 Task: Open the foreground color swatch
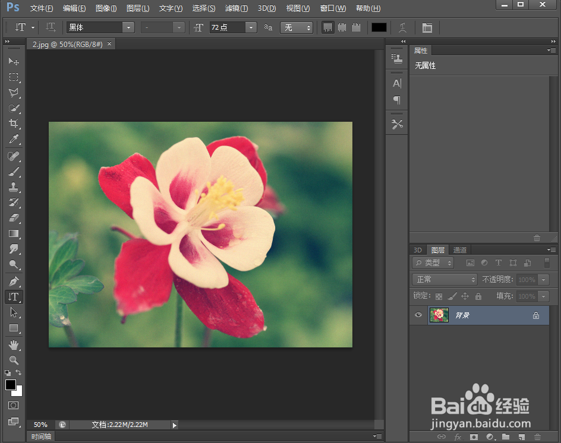point(10,385)
